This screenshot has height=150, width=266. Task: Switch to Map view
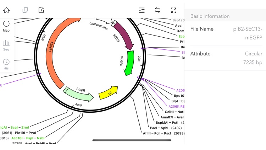(x=6, y=26)
